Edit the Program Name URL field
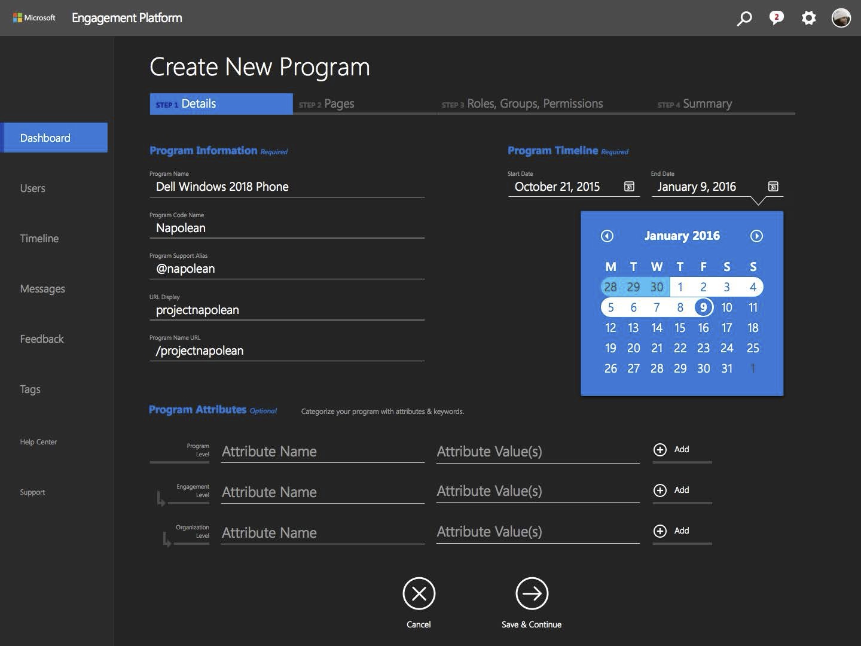The width and height of the screenshot is (861, 646). pos(287,351)
